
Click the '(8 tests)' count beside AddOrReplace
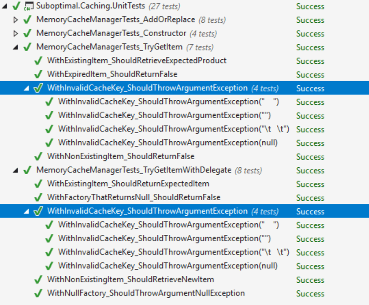pyautogui.click(x=212, y=20)
